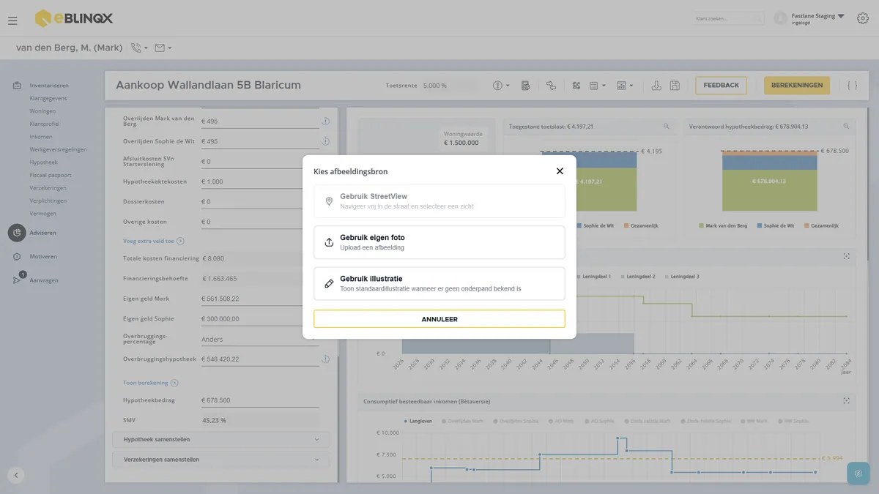Open the settings gear icon

(x=862, y=19)
